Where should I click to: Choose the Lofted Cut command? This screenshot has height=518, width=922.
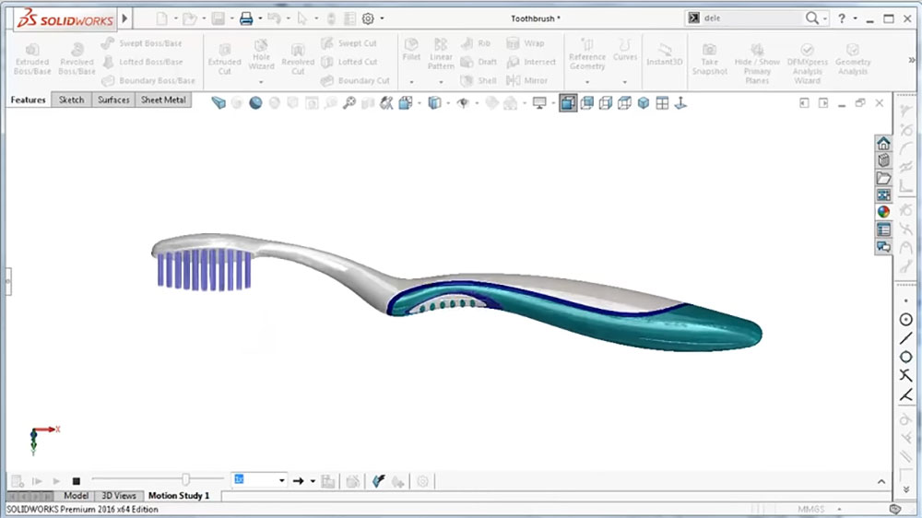[x=349, y=62]
